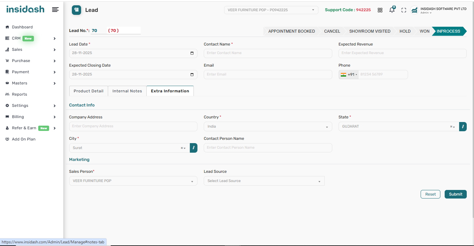Click the edit pencil icon beside City
Viewport: 474px width, 246px height.
point(193,148)
